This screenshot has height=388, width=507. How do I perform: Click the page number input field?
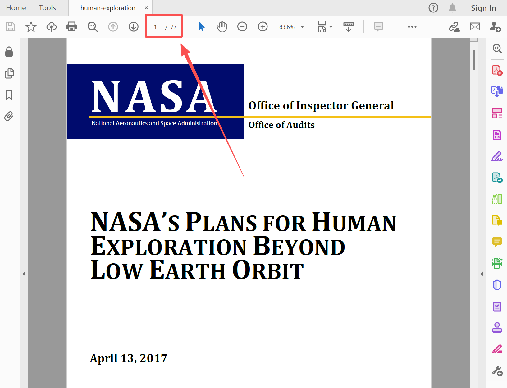pos(155,27)
